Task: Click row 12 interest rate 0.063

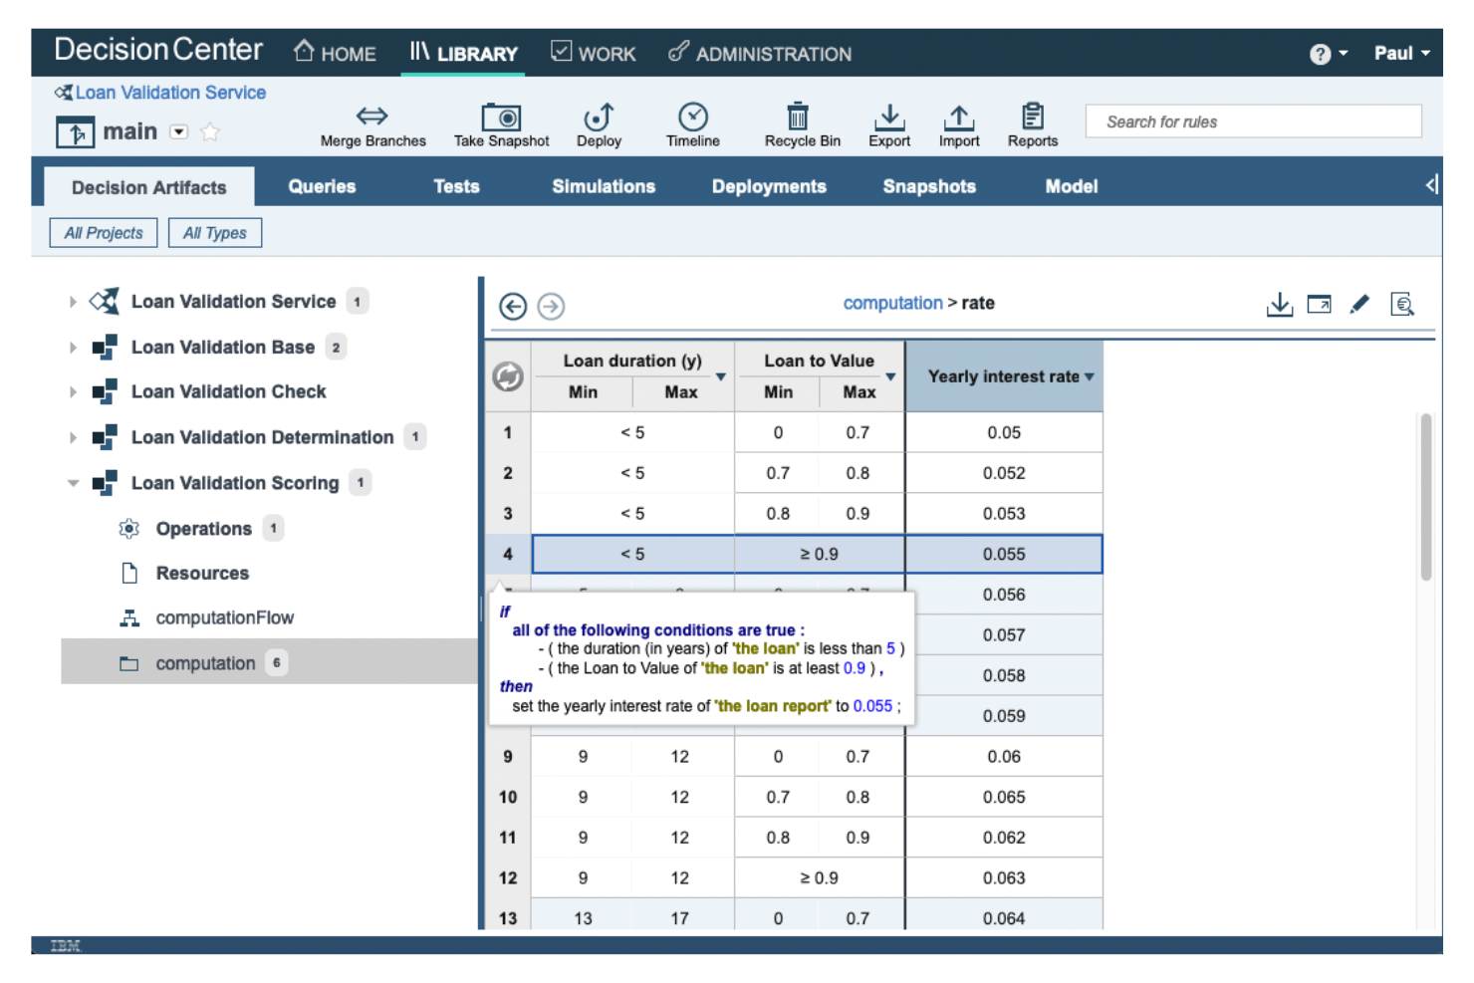Action: (x=1004, y=877)
